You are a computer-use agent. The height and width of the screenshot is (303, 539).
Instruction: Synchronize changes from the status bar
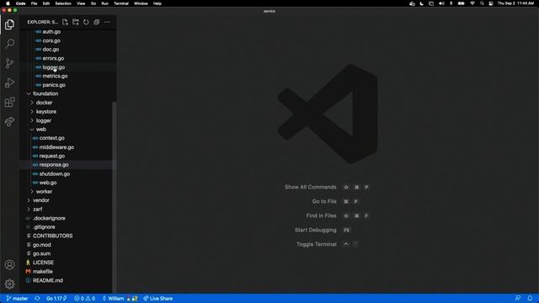point(37,299)
